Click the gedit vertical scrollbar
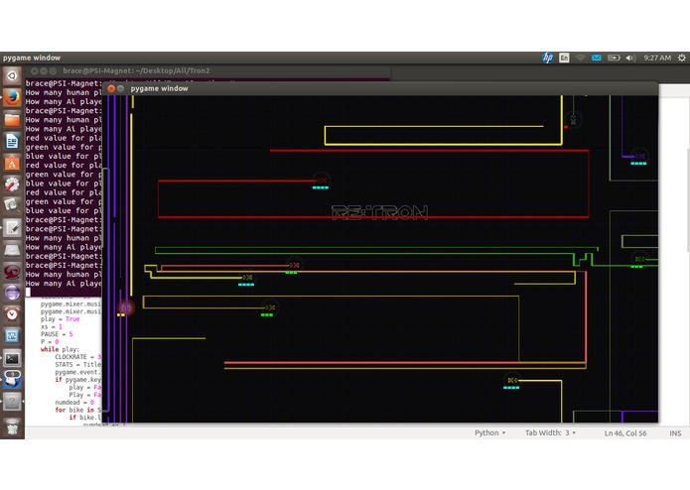690x490 pixels. (687, 200)
